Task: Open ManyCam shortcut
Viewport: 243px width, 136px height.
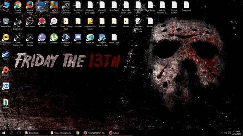Action: click(90, 39)
